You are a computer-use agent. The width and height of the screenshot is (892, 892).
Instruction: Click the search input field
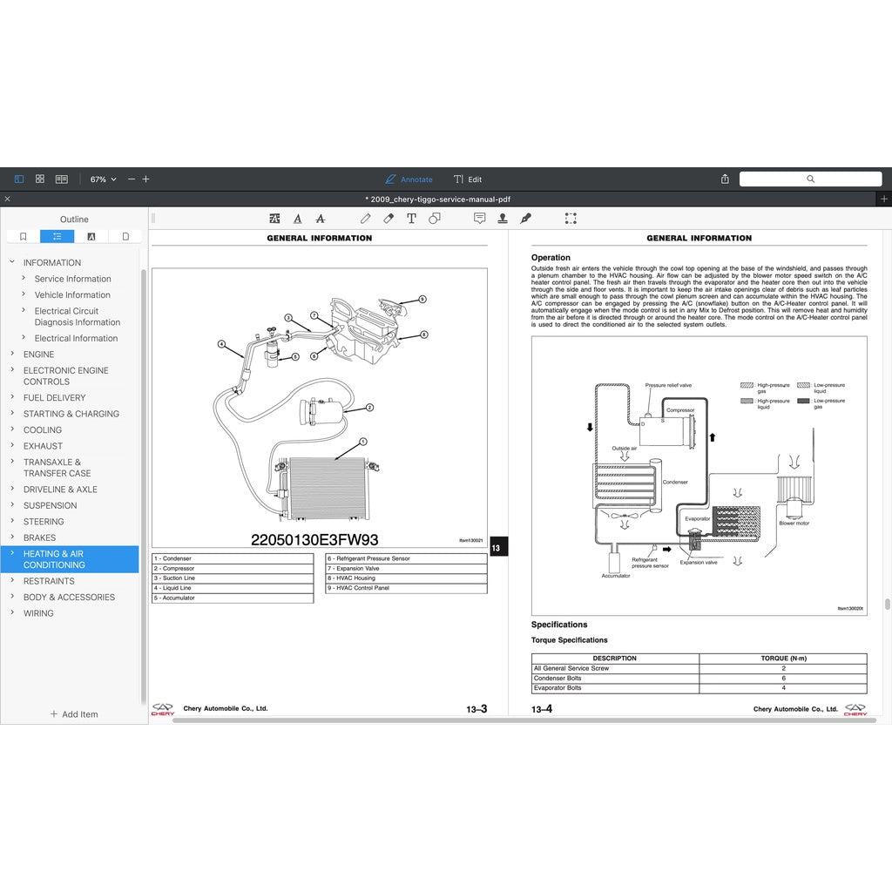tap(810, 179)
